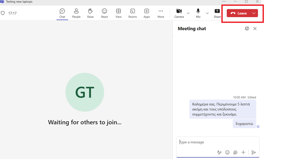Open the emoji picker in chat
289x164 pixels.
227,152
